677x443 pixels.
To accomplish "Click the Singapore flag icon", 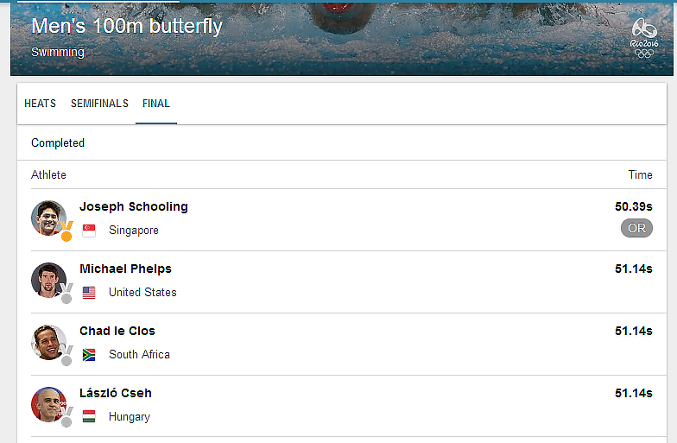I will coord(89,231).
